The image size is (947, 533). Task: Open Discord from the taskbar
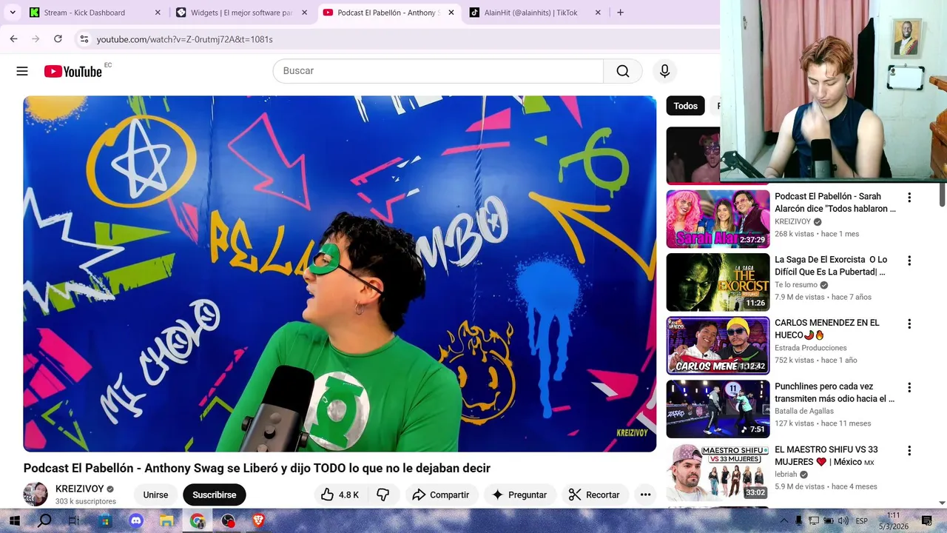[x=135, y=520]
